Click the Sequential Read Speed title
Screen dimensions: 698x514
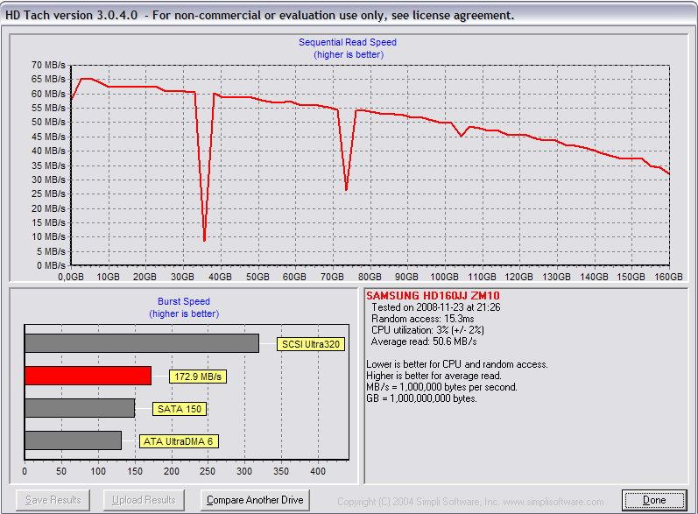[x=348, y=42]
